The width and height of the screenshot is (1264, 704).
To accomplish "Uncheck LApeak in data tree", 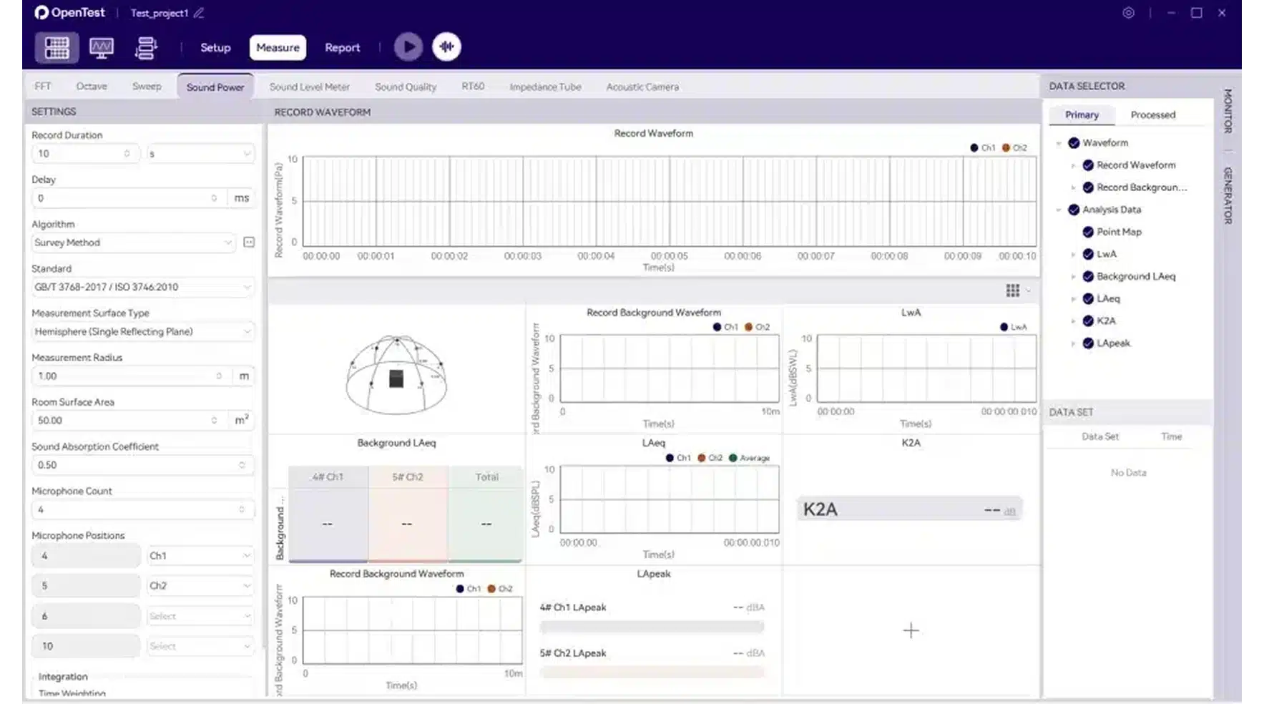I will (1088, 343).
